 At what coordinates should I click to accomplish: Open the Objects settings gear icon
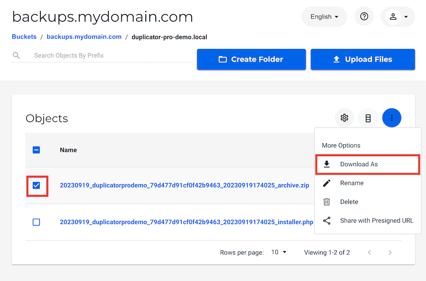tap(344, 118)
